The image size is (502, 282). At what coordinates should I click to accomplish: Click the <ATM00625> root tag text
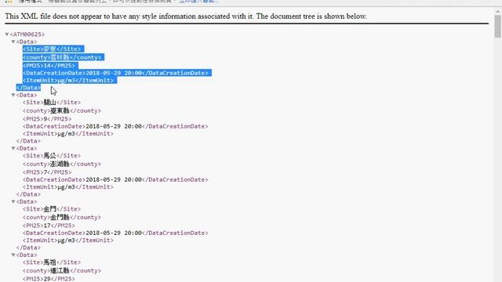27,34
